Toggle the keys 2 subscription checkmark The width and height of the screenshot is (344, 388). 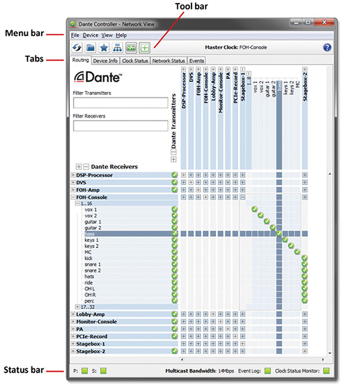[291, 246]
